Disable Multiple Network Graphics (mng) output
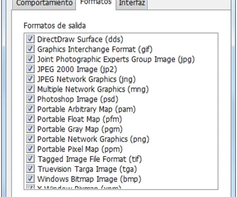 coord(30,89)
